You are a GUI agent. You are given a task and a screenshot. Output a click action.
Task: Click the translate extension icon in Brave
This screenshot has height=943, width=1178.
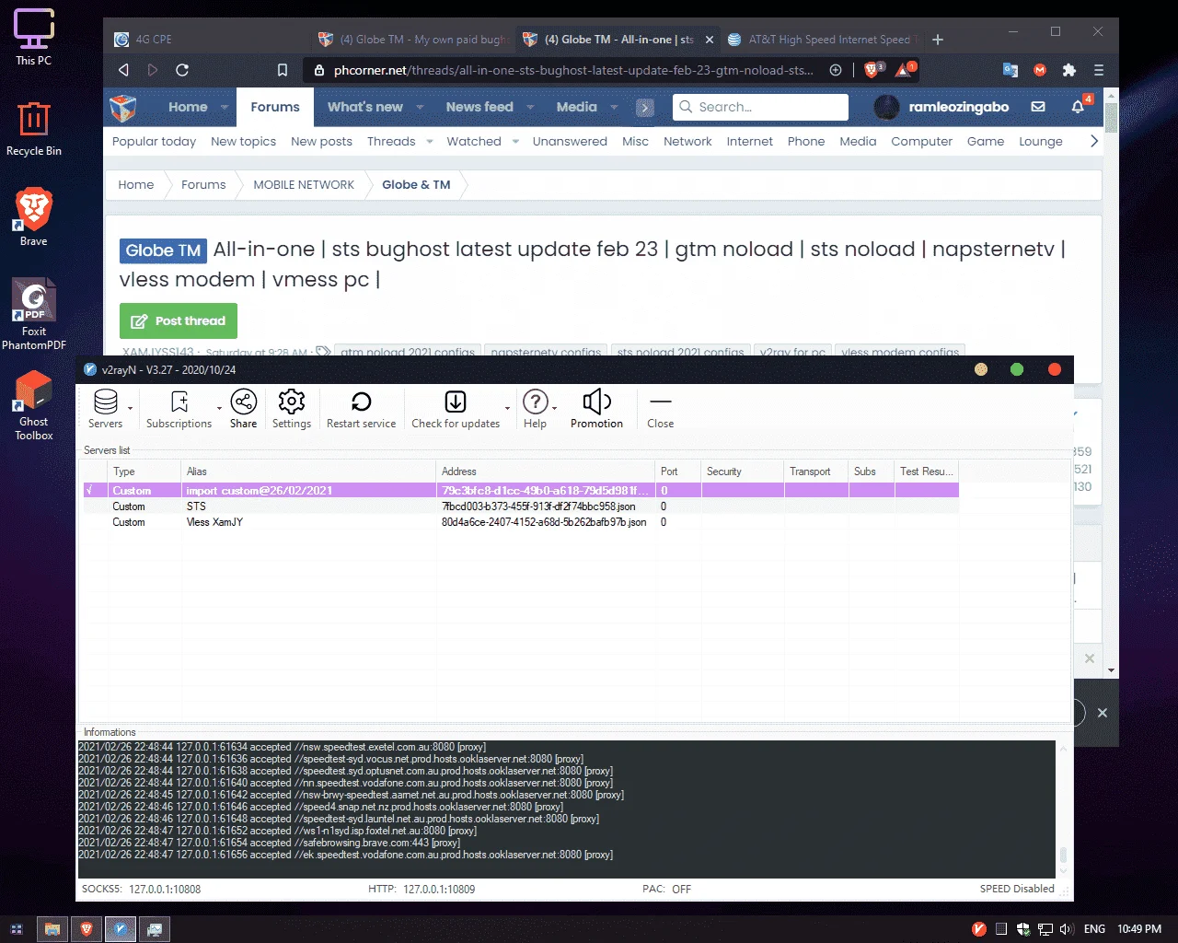[x=1011, y=70]
